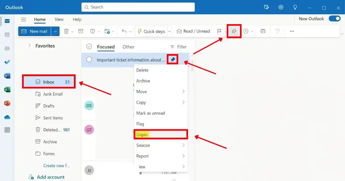The image size is (345, 181).
Task: Open the Snooze submenu in context menu
Action: [161, 145]
